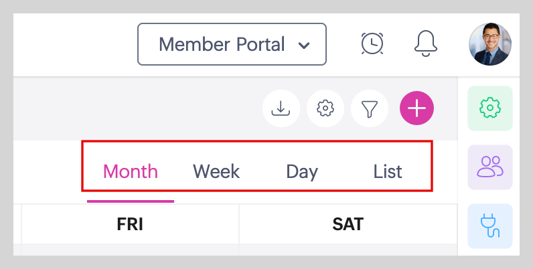Open the user profile avatar
533x269 pixels.
pyautogui.click(x=489, y=44)
